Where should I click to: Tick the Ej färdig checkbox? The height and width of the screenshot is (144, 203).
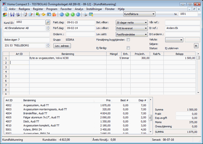point(128,48)
